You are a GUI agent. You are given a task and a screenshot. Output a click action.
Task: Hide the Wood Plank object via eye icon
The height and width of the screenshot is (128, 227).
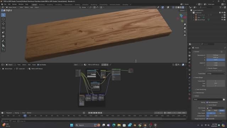tap(222, 20)
